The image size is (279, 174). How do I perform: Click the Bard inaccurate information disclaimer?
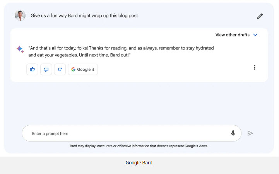(x=139, y=146)
